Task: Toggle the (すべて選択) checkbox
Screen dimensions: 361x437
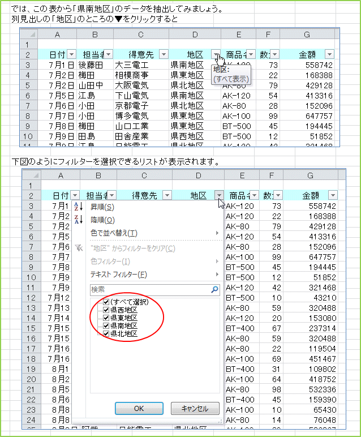Action: coord(106,302)
